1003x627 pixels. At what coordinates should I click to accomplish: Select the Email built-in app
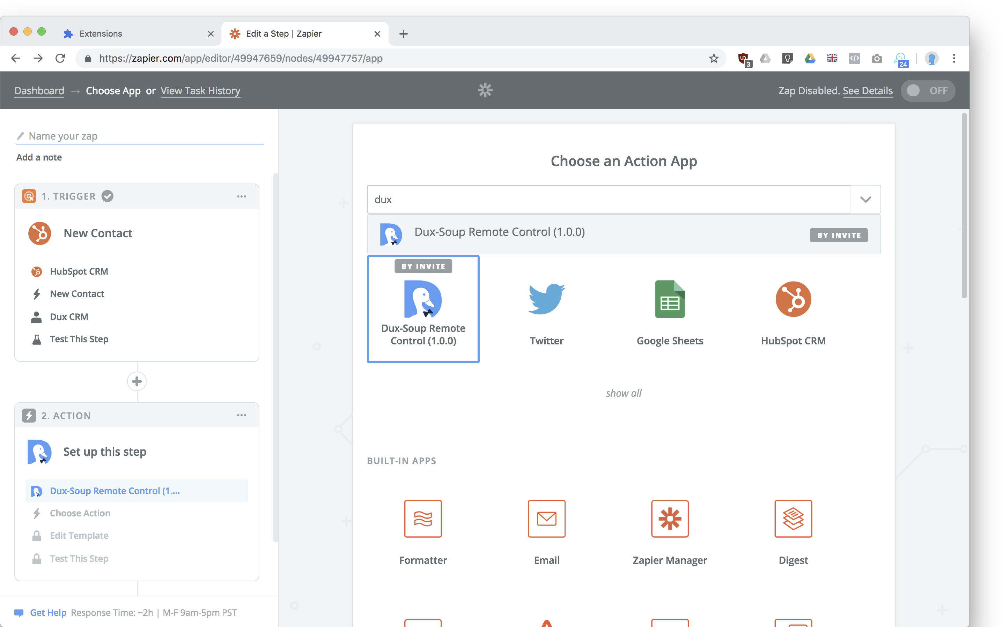tap(546, 518)
